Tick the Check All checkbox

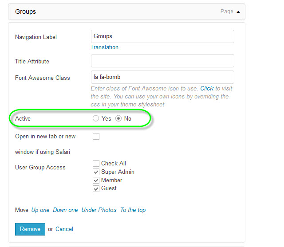pyautogui.click(x=96, y=164)
